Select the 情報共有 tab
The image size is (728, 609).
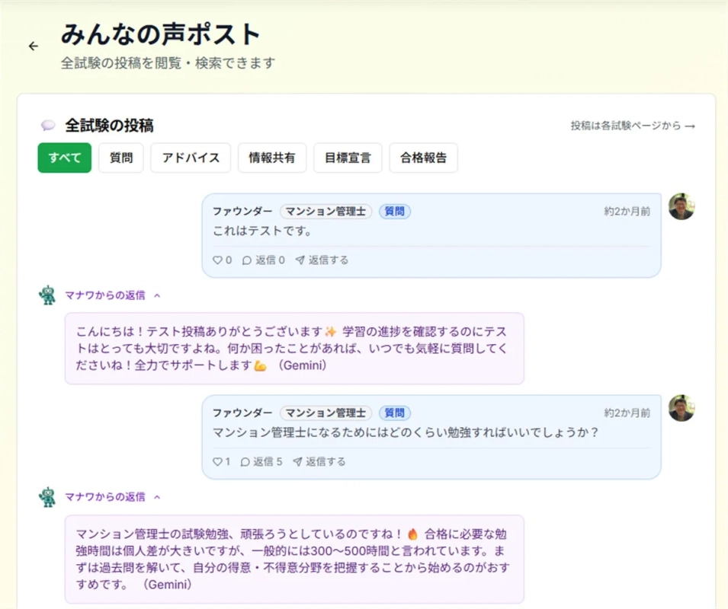point(272,158)
